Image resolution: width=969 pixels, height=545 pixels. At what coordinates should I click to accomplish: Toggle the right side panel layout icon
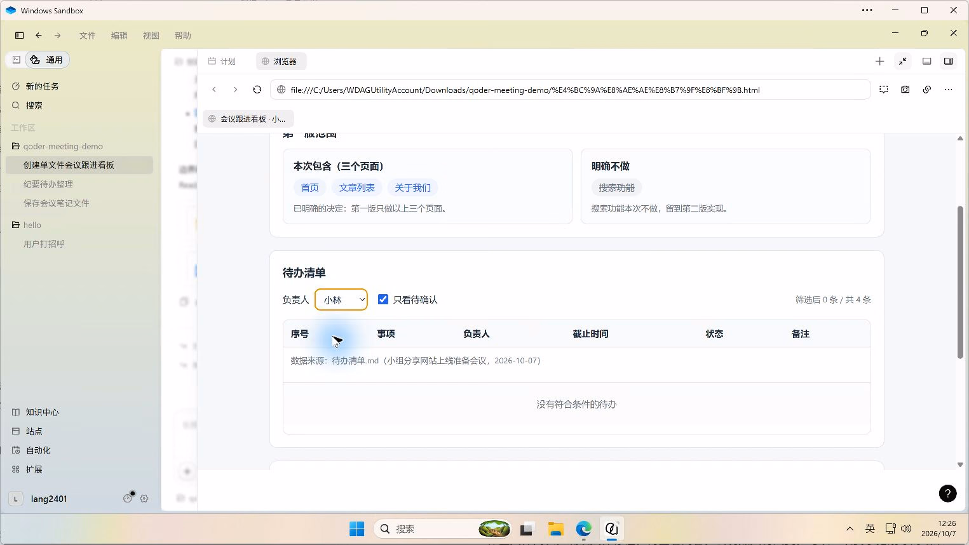click(948, 62)
